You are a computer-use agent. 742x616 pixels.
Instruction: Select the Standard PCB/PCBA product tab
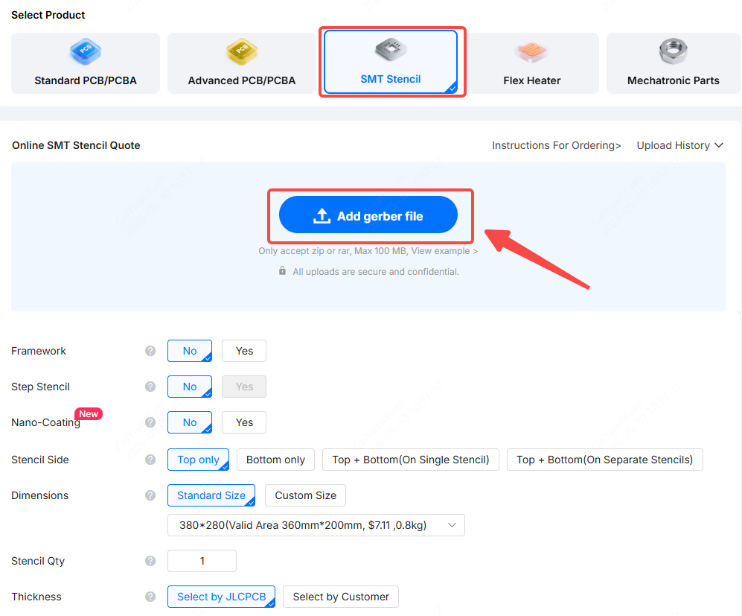coord(86,63)
